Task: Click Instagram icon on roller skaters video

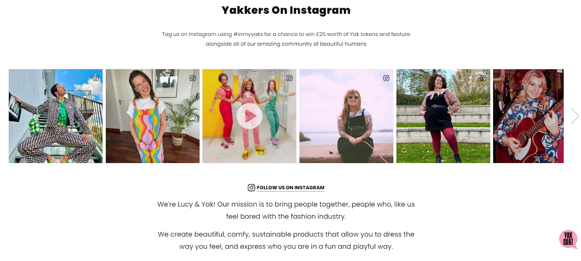Action: pyautogui.click(x=289, y=78)
